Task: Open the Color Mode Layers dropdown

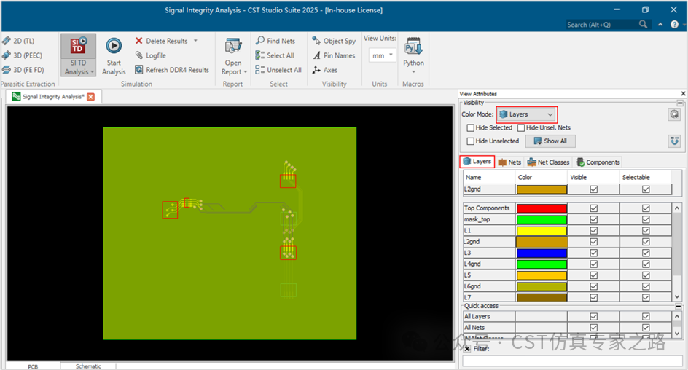Action: point(526,114)
